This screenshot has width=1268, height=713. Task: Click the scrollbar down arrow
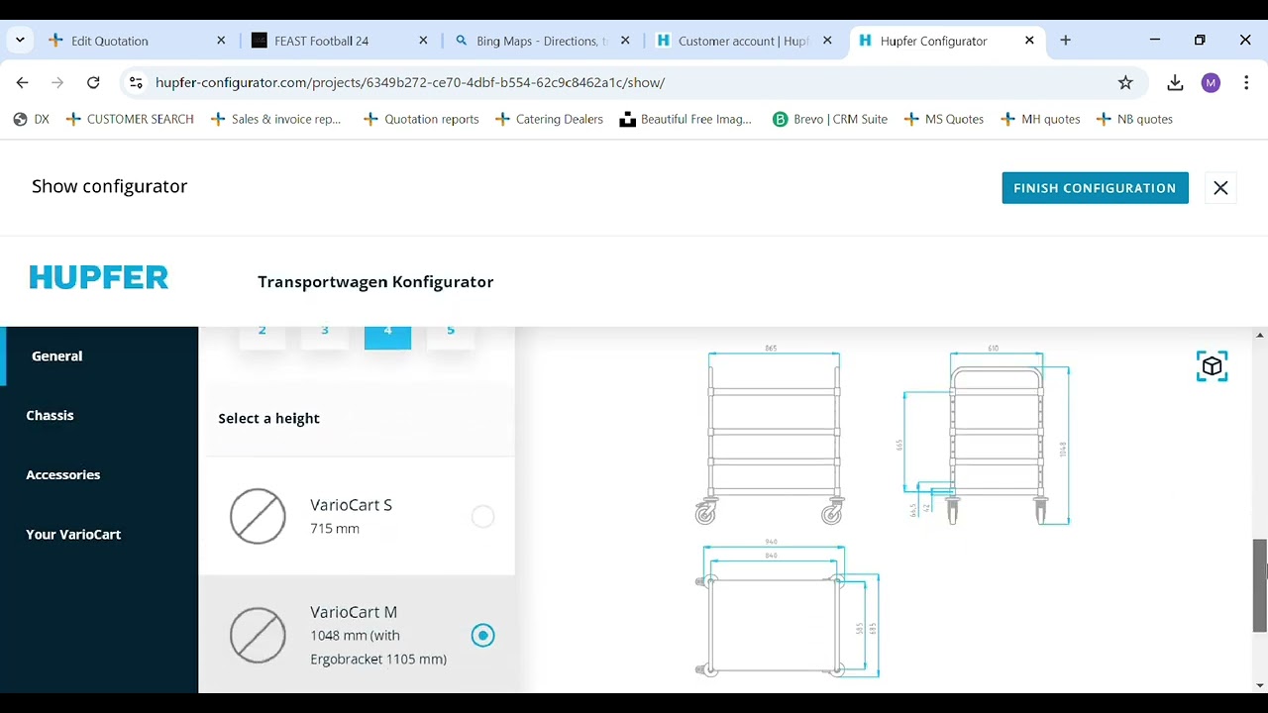(x=1260, y=685)
